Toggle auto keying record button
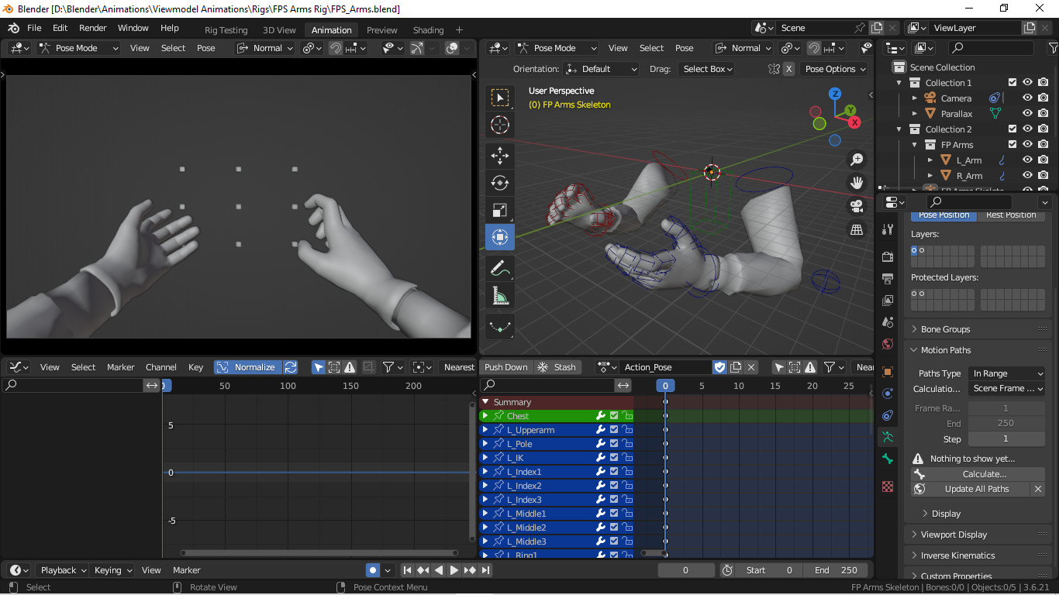The image size is (1059, 595). (373, 570)
